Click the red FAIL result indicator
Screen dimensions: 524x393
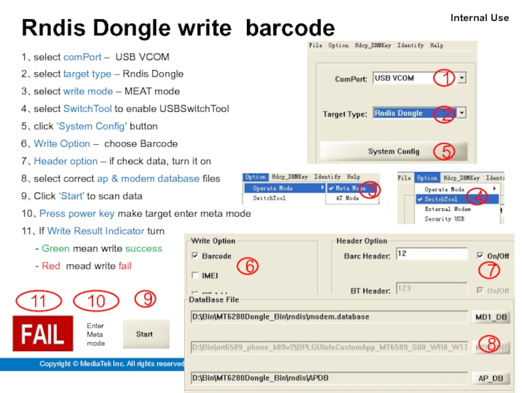(43, 333)
